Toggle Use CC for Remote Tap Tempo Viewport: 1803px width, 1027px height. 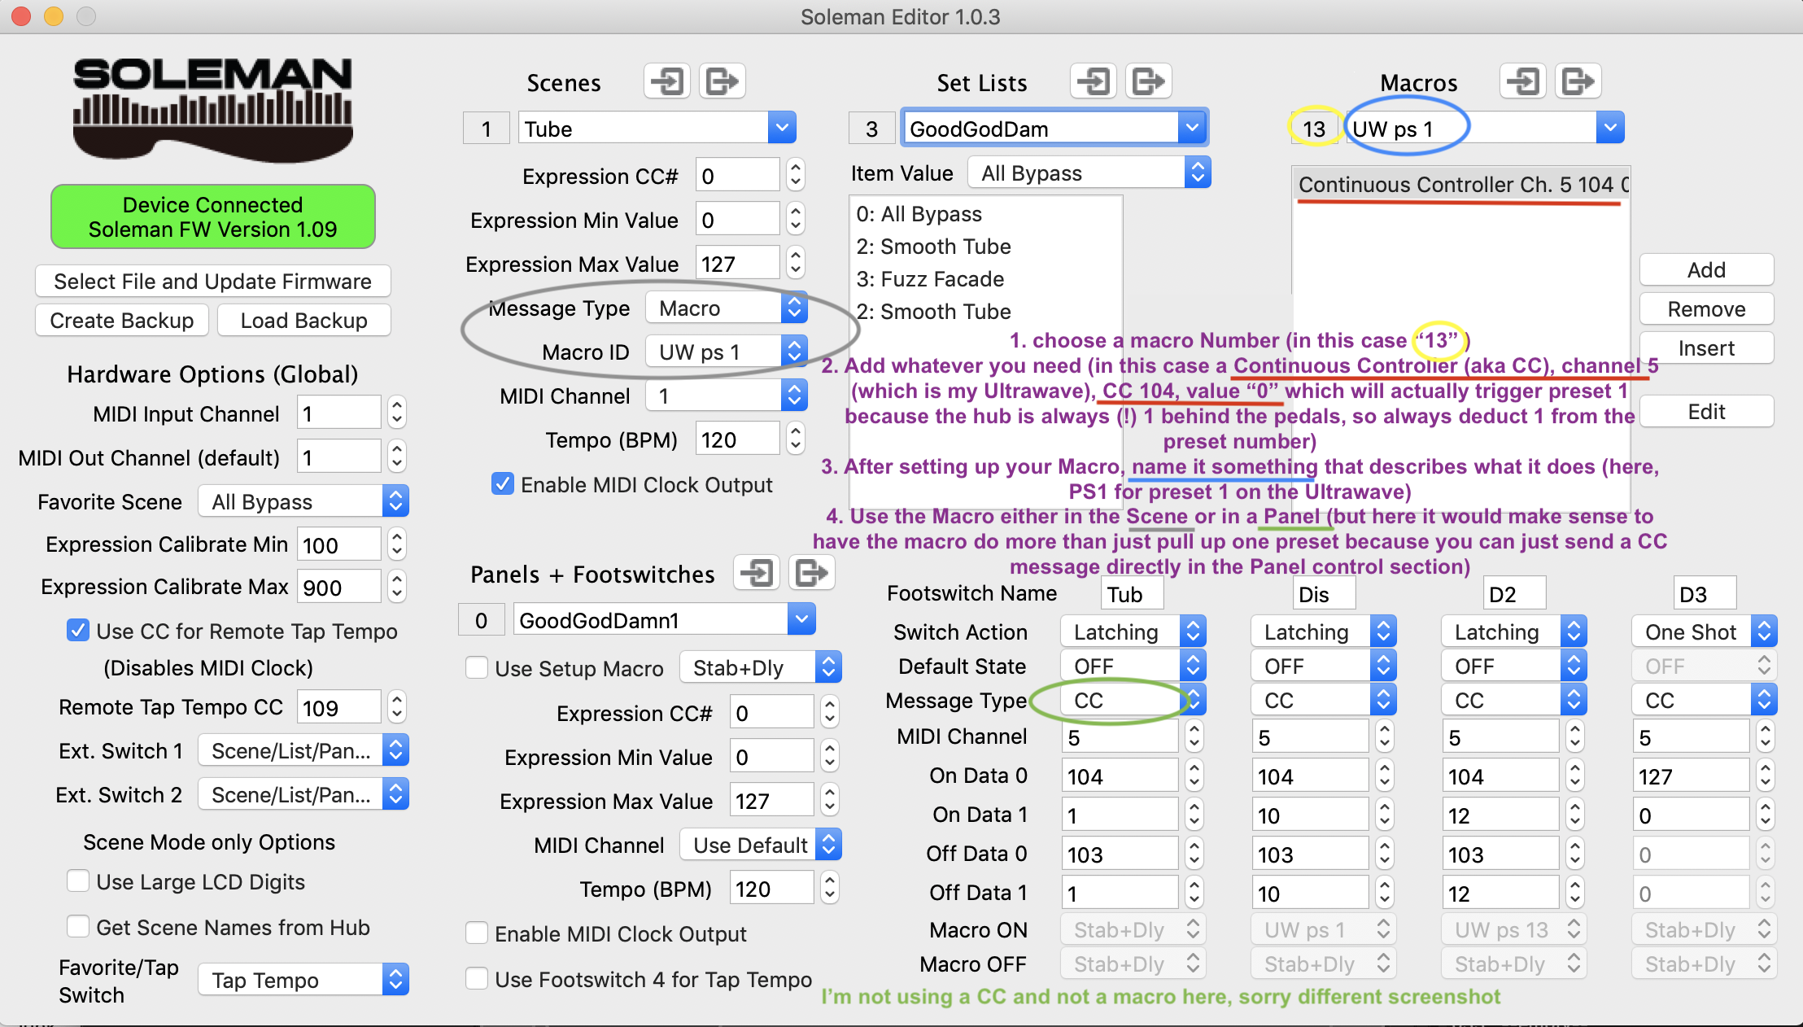point(78,631)
